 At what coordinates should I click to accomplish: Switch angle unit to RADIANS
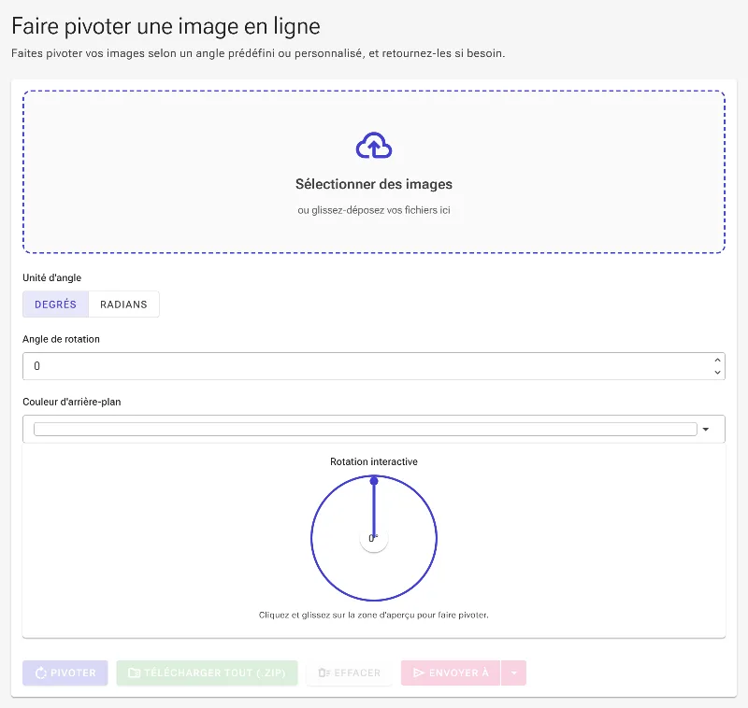pyautogui.click(x=123, y=304)
